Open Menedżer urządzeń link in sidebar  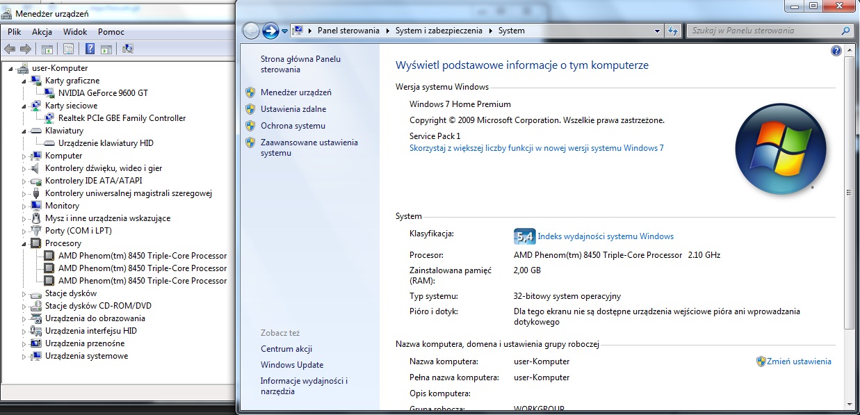pos(296,92)
